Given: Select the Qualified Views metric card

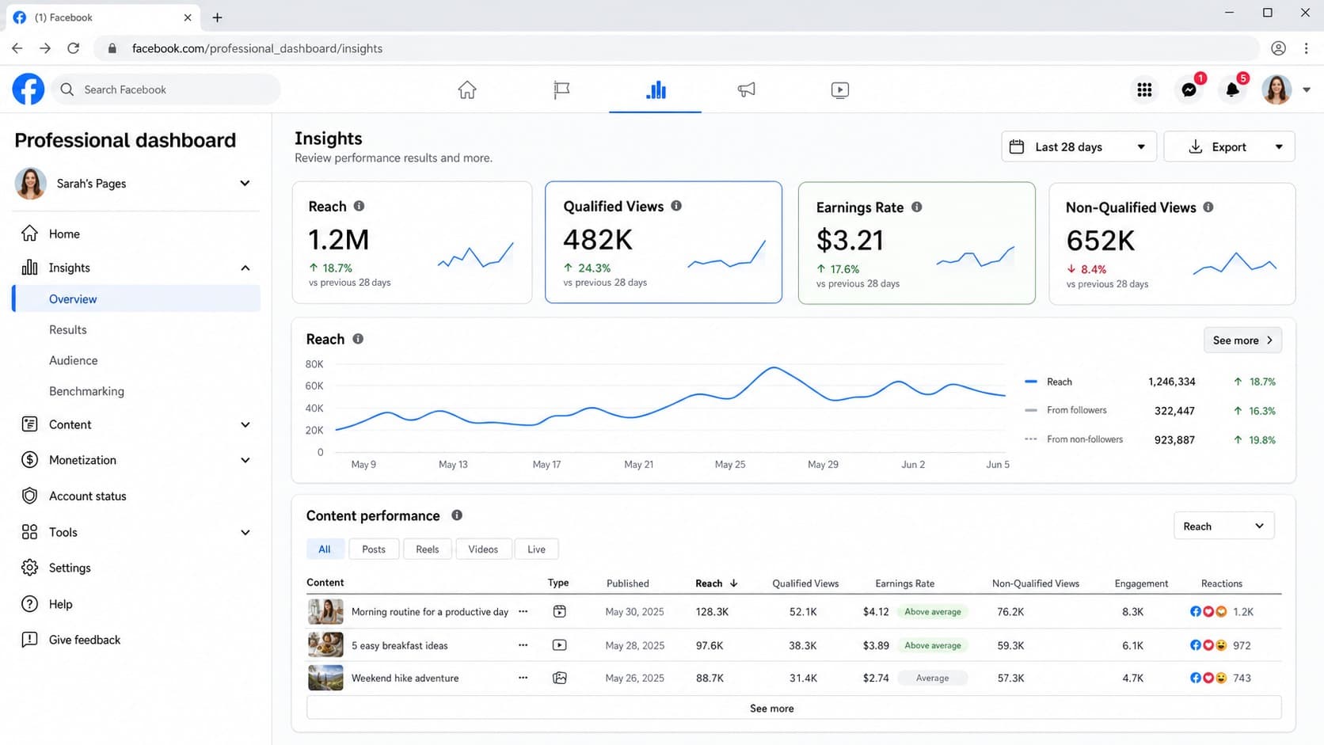Looking at the screenshot, I should pyautogui.click(x=664, y=242).
